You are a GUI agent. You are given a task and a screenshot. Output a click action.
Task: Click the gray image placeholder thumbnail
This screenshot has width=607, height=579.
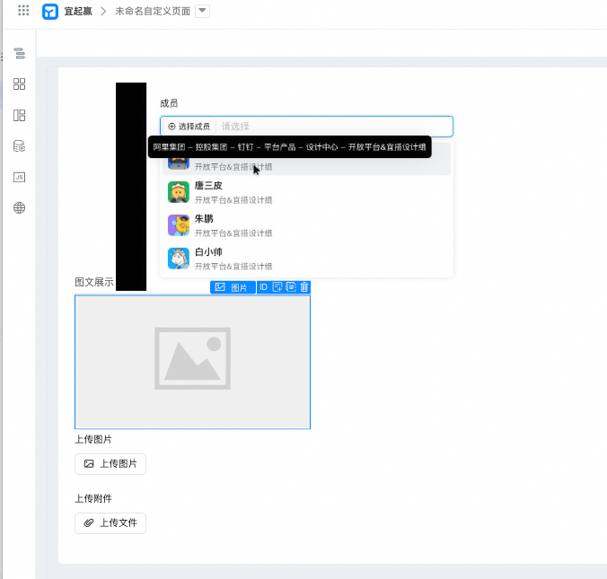pos(192,362)
